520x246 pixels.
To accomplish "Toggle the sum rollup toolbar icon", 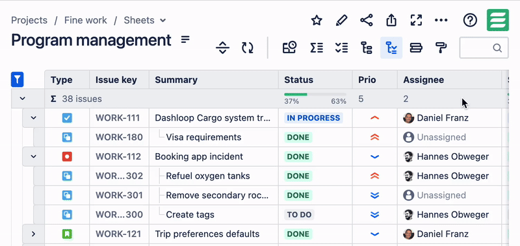I will tap(317, 47).
